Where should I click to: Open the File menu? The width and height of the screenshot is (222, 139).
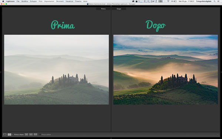[x=18, y=1]
